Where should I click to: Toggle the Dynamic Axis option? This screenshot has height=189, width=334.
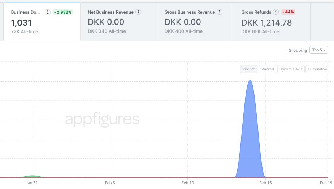tap(291, 69)
